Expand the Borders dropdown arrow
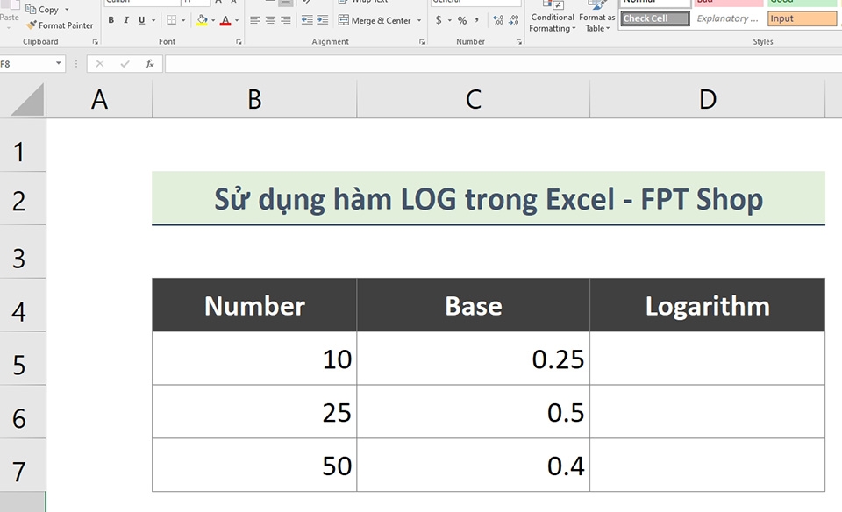Screen dimensions: 842x512 pyautogui.click(x=183, y=20)
